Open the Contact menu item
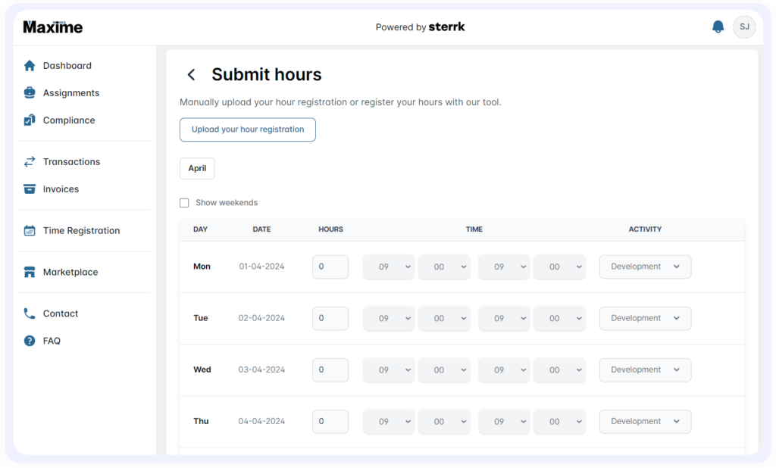Screen dimensions: 776x468 point(61,314)
